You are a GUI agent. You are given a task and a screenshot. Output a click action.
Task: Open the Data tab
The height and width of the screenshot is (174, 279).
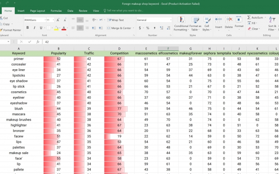pos(70,11)
